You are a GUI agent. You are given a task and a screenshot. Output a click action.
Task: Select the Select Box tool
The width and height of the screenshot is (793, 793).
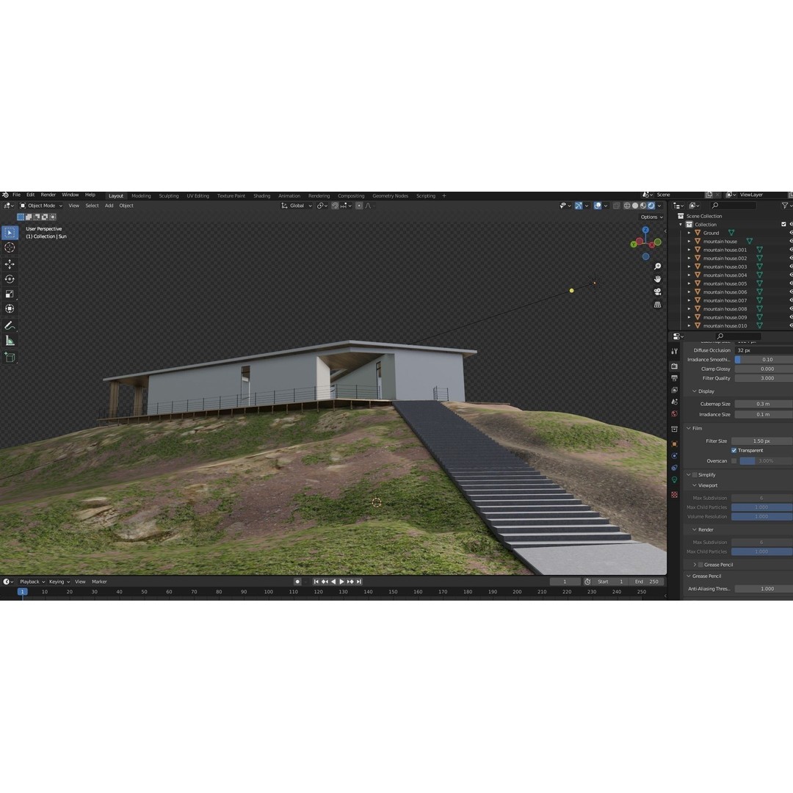(x=10, y=233)
